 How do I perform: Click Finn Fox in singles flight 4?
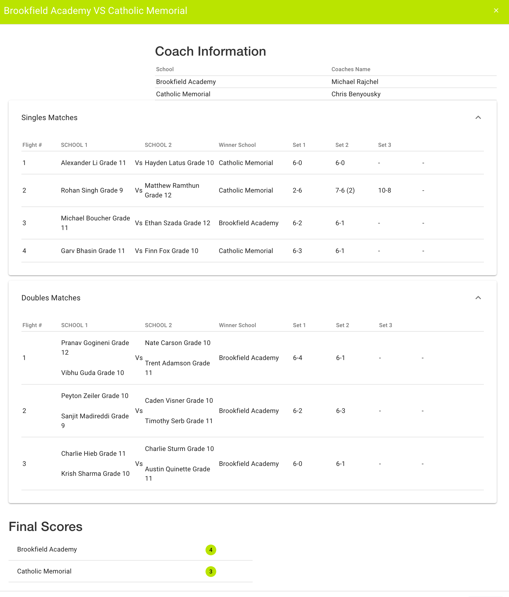tap(171, 251)
